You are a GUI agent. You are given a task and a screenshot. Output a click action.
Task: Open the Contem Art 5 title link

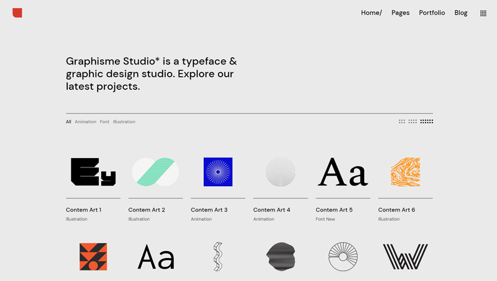coord(334,210)
